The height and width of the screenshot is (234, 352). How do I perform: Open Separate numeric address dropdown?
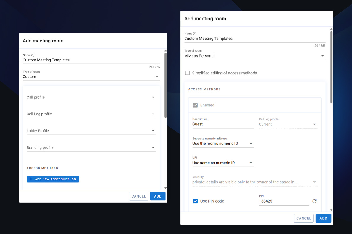click(223, 144)
